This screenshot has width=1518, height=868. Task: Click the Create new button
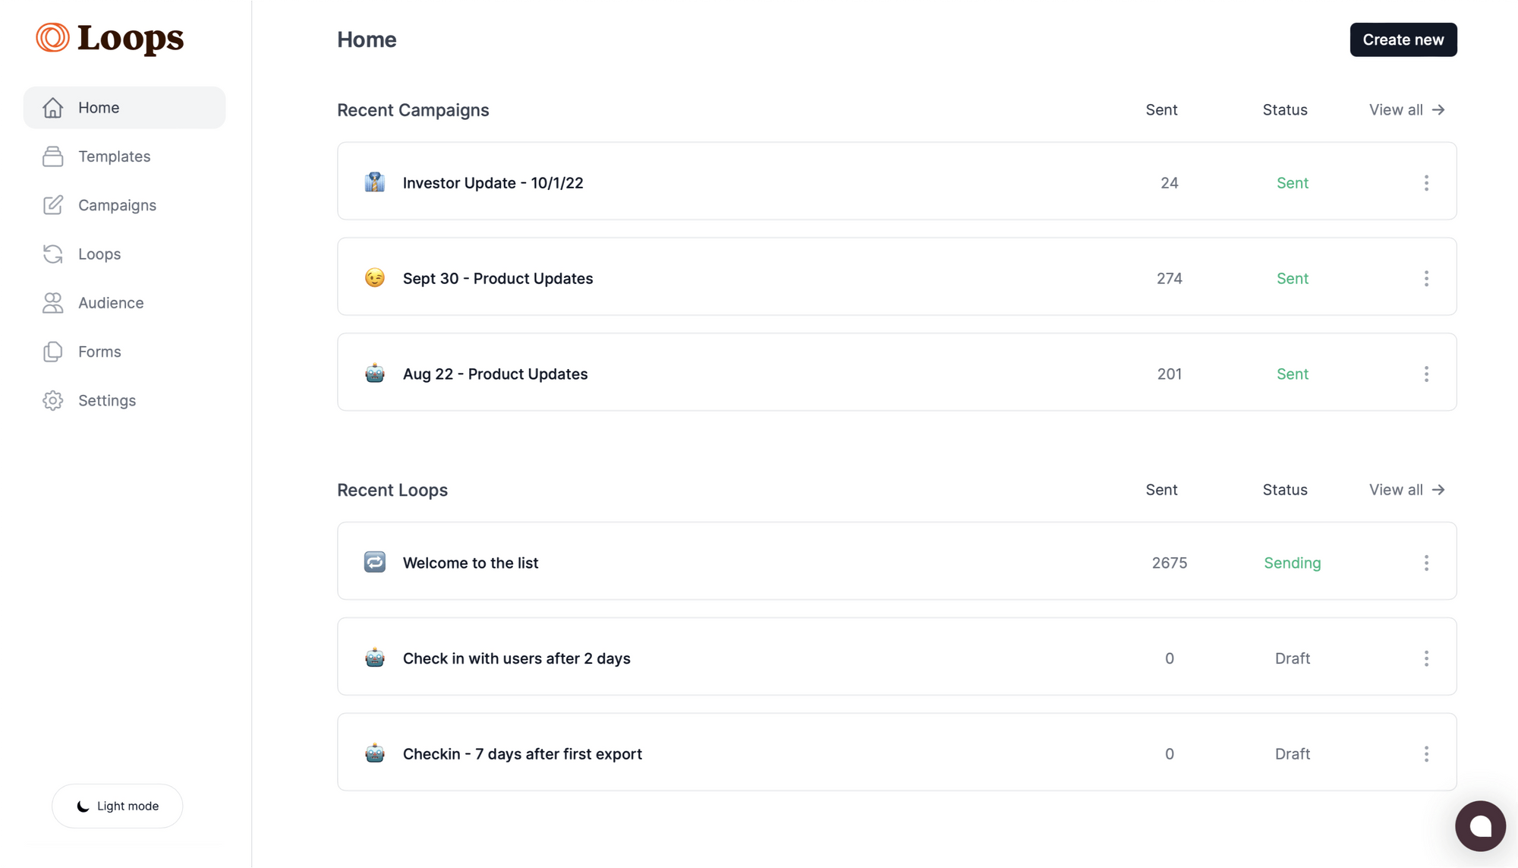point(1403,39)
